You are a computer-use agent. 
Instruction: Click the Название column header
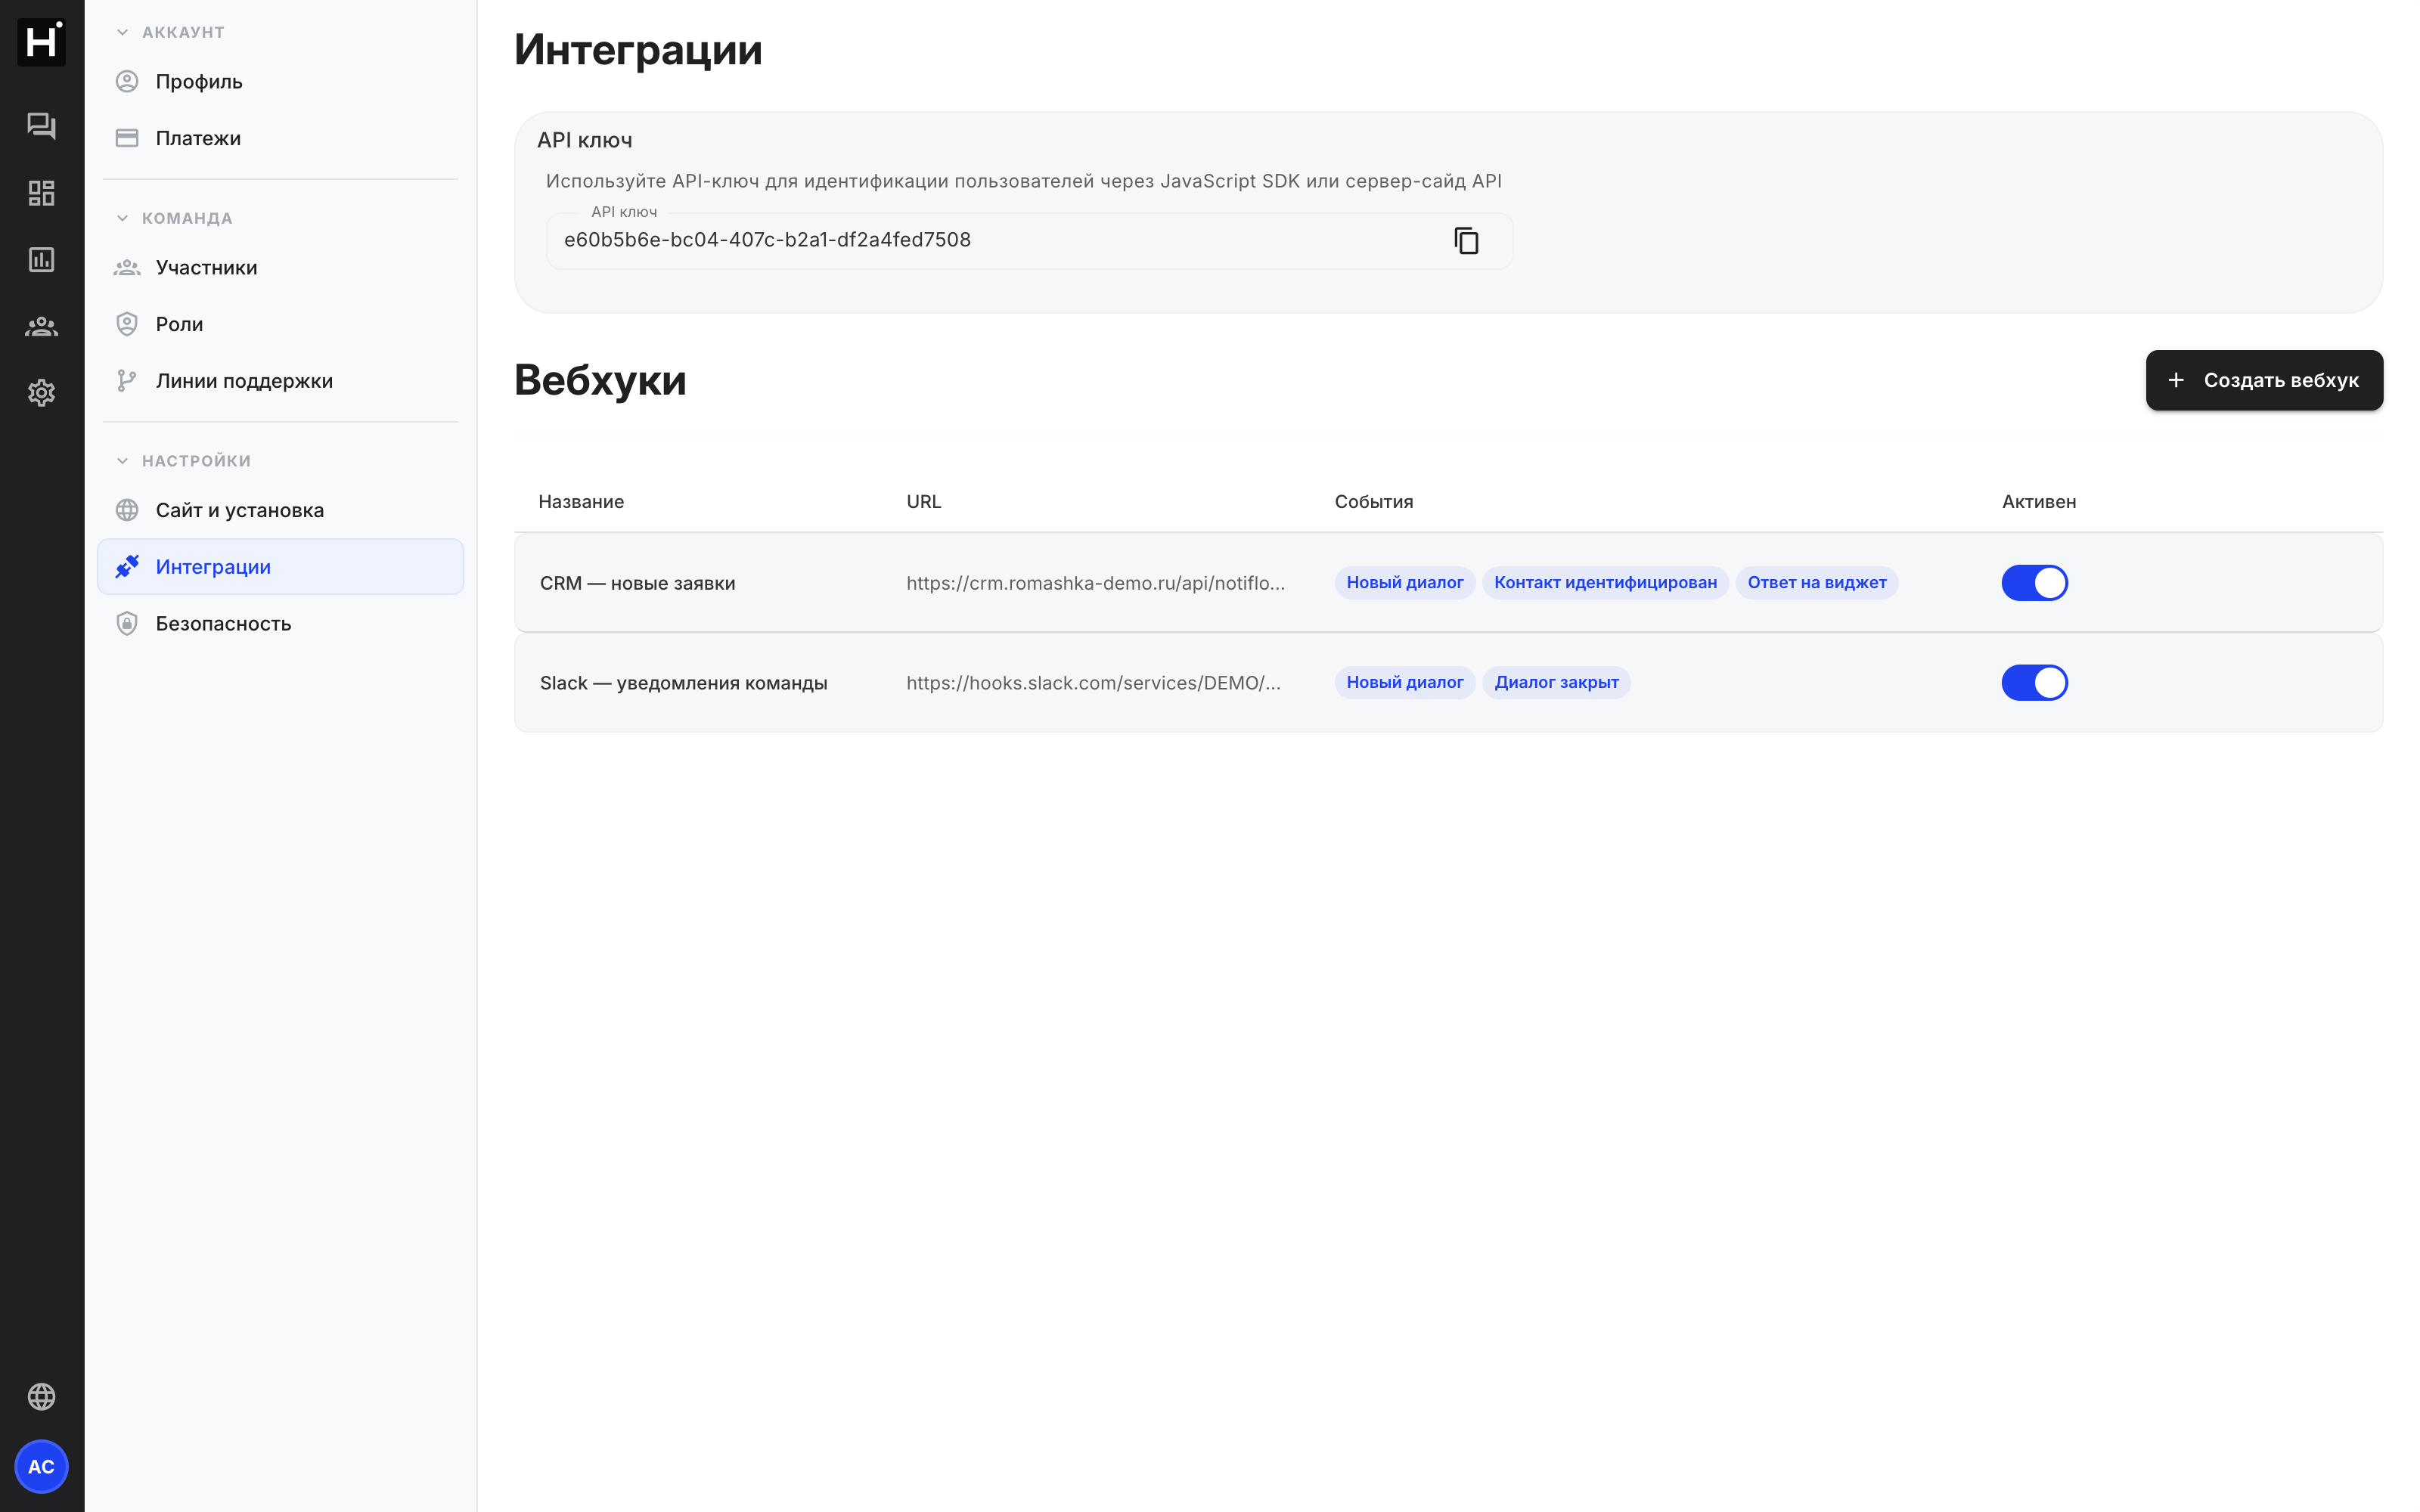pyautogui.click(x=581, y=502)
